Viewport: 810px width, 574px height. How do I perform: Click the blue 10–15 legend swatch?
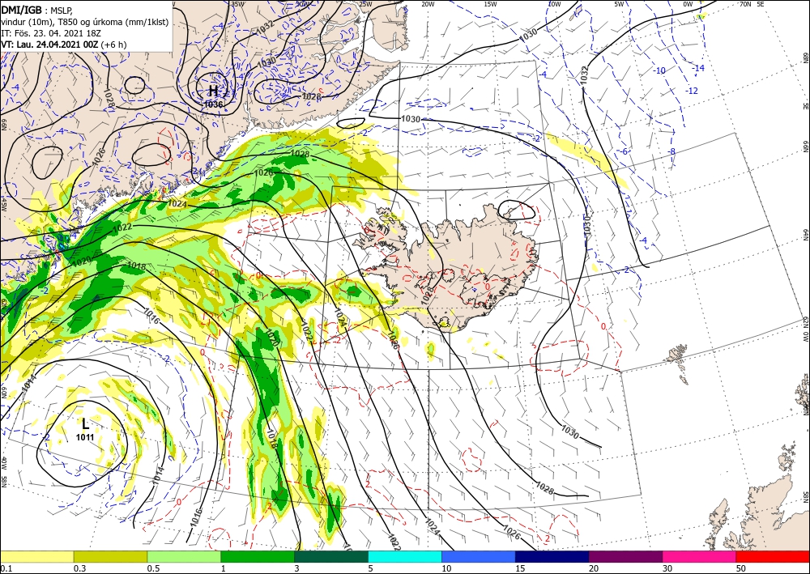479,556
